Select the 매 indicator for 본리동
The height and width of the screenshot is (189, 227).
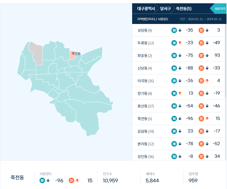174,144
